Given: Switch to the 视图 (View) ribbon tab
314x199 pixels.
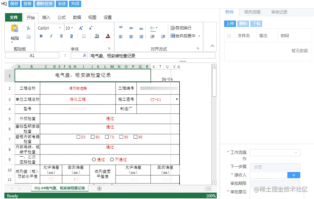Looking at the screenshot, I should point(92,18).
